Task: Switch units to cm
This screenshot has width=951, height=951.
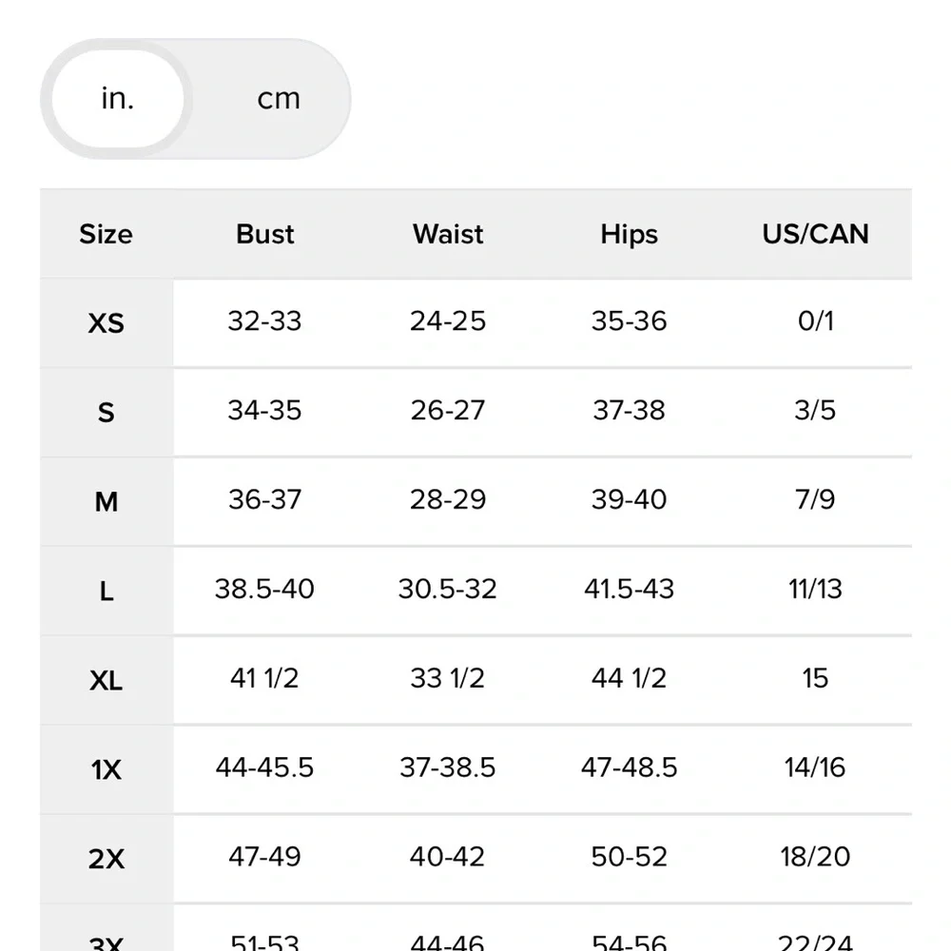Action: (278, 99)
